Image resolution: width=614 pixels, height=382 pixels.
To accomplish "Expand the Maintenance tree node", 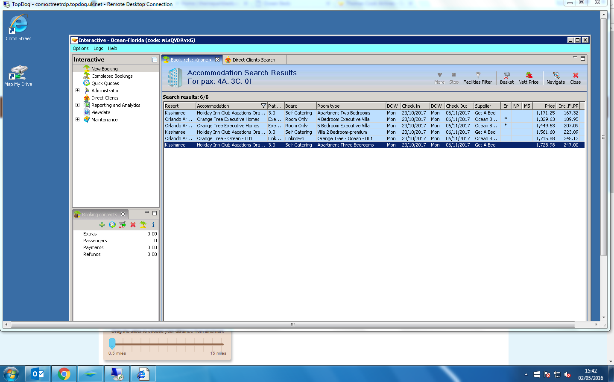I will 77,120.
